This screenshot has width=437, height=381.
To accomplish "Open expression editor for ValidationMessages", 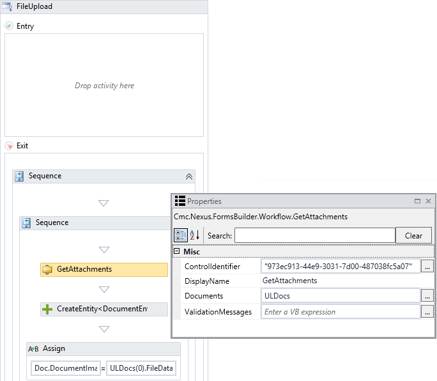I will tap(427, 312).
